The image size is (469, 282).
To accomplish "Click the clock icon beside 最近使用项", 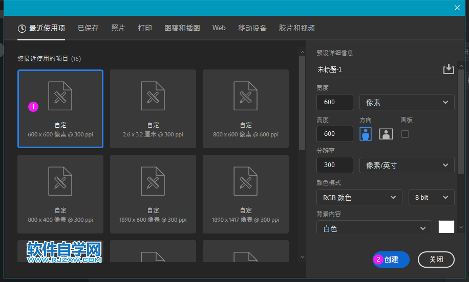I will point(22,29).
